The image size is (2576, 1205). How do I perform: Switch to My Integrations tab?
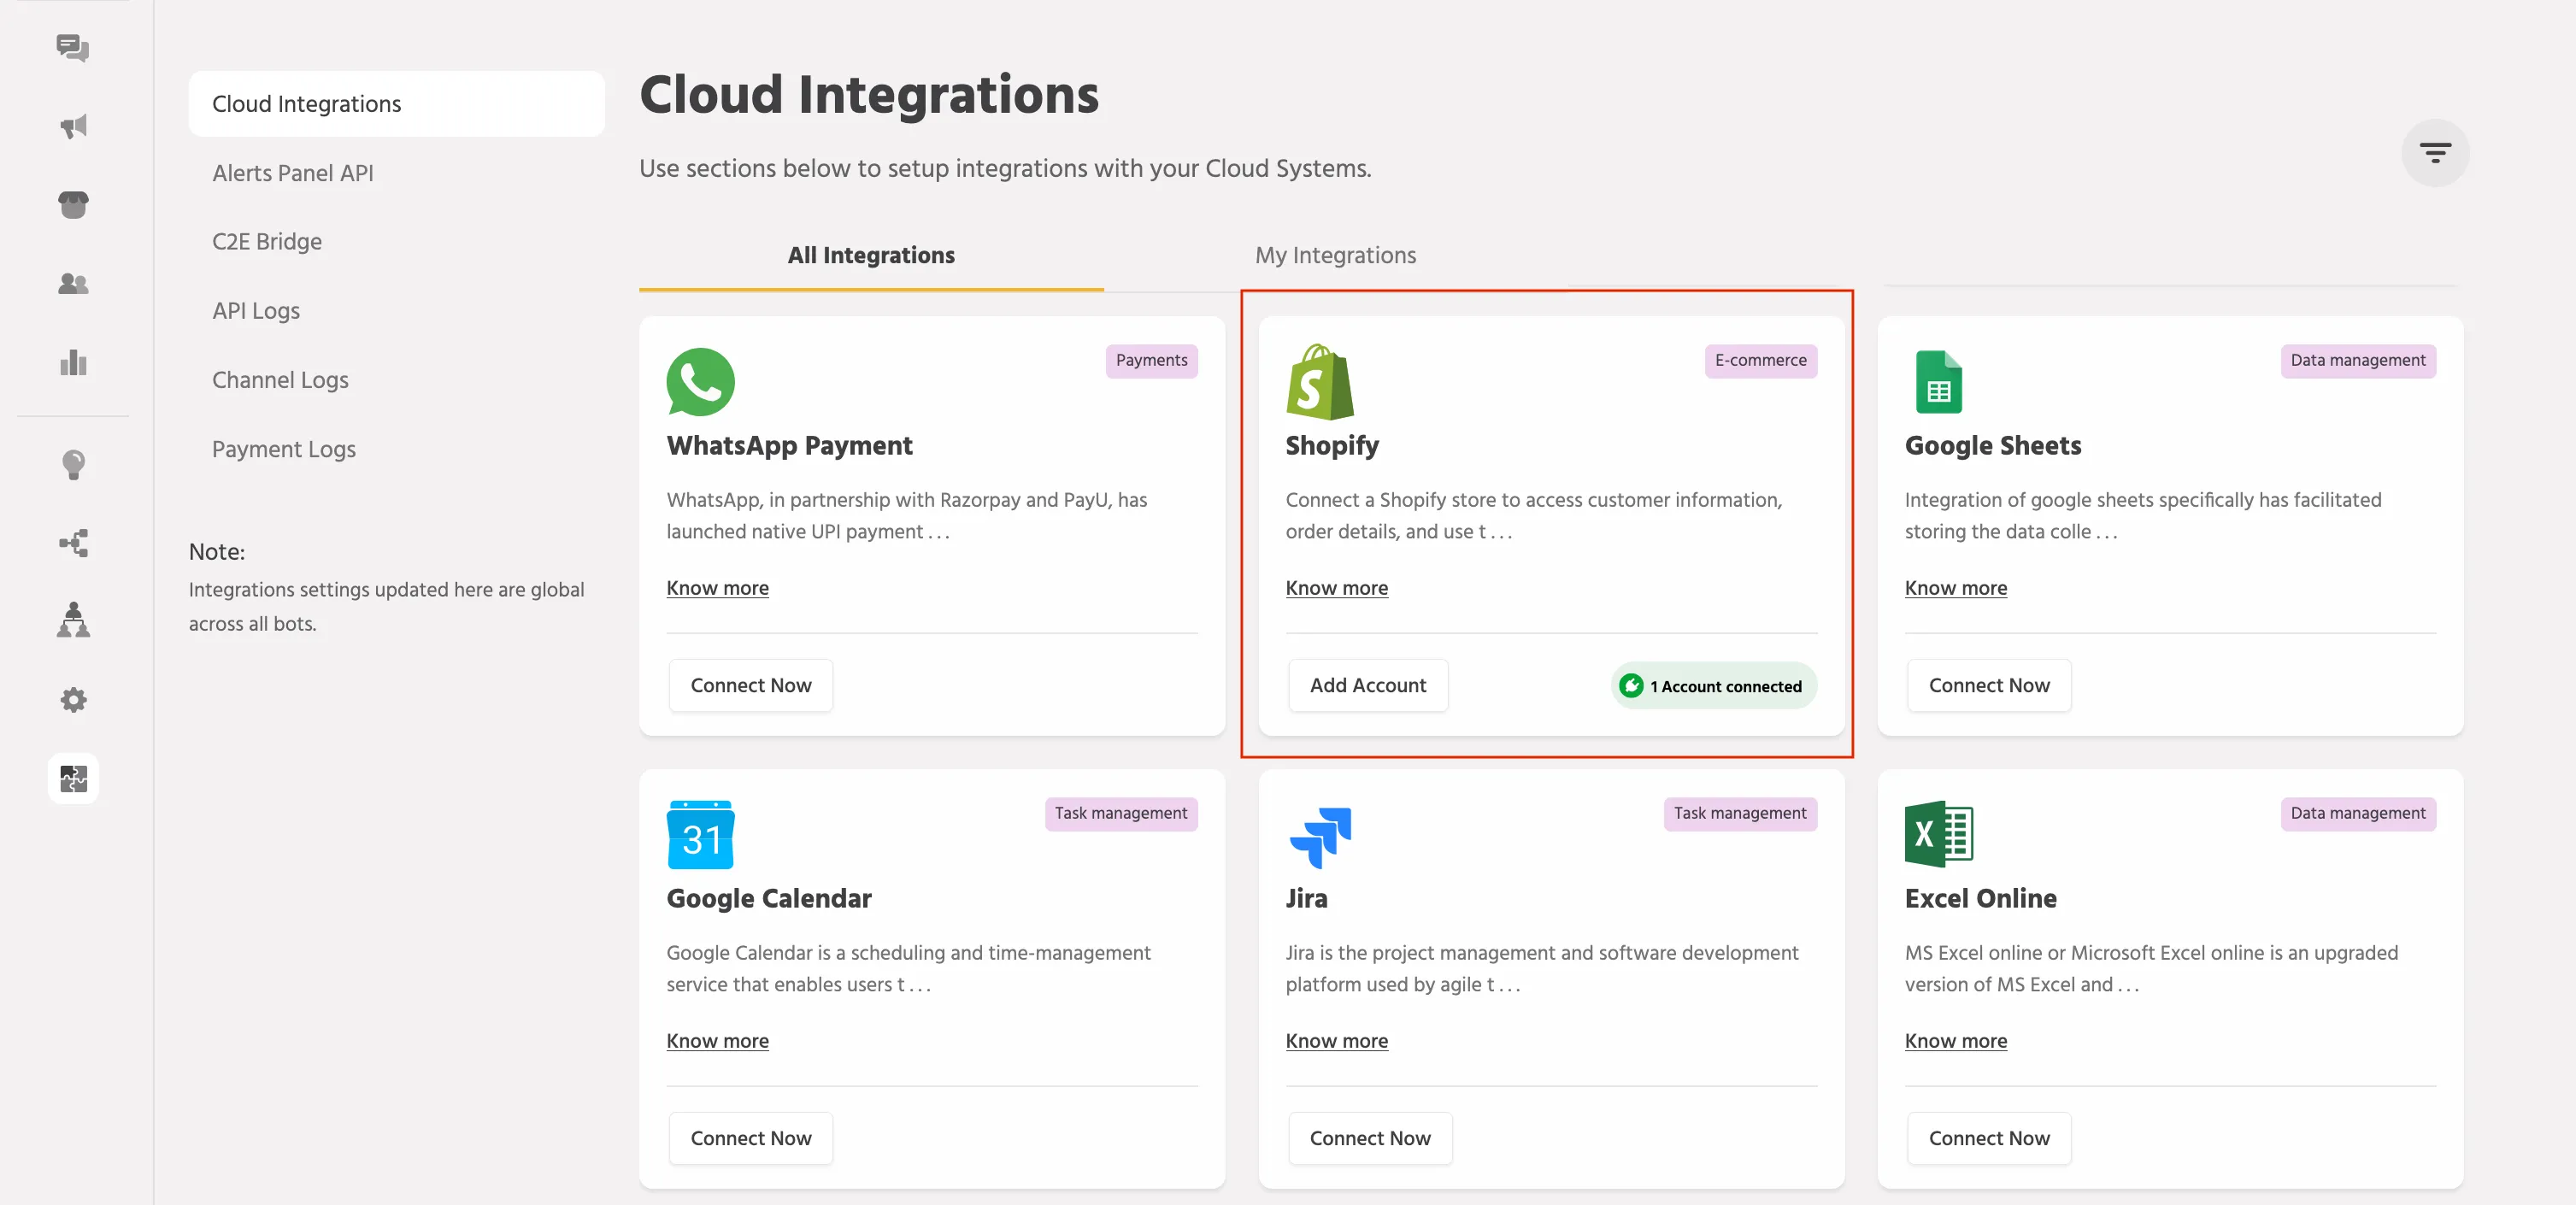[x=1335, y=256]
